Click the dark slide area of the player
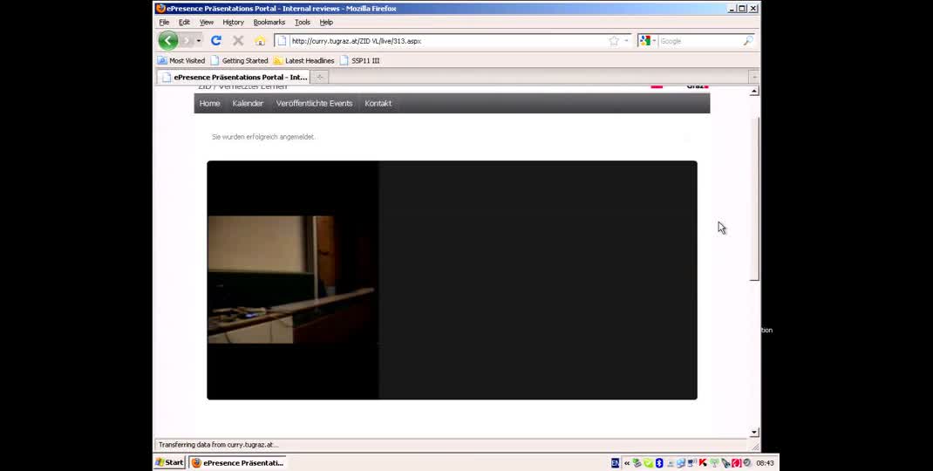 coord(537,280)
